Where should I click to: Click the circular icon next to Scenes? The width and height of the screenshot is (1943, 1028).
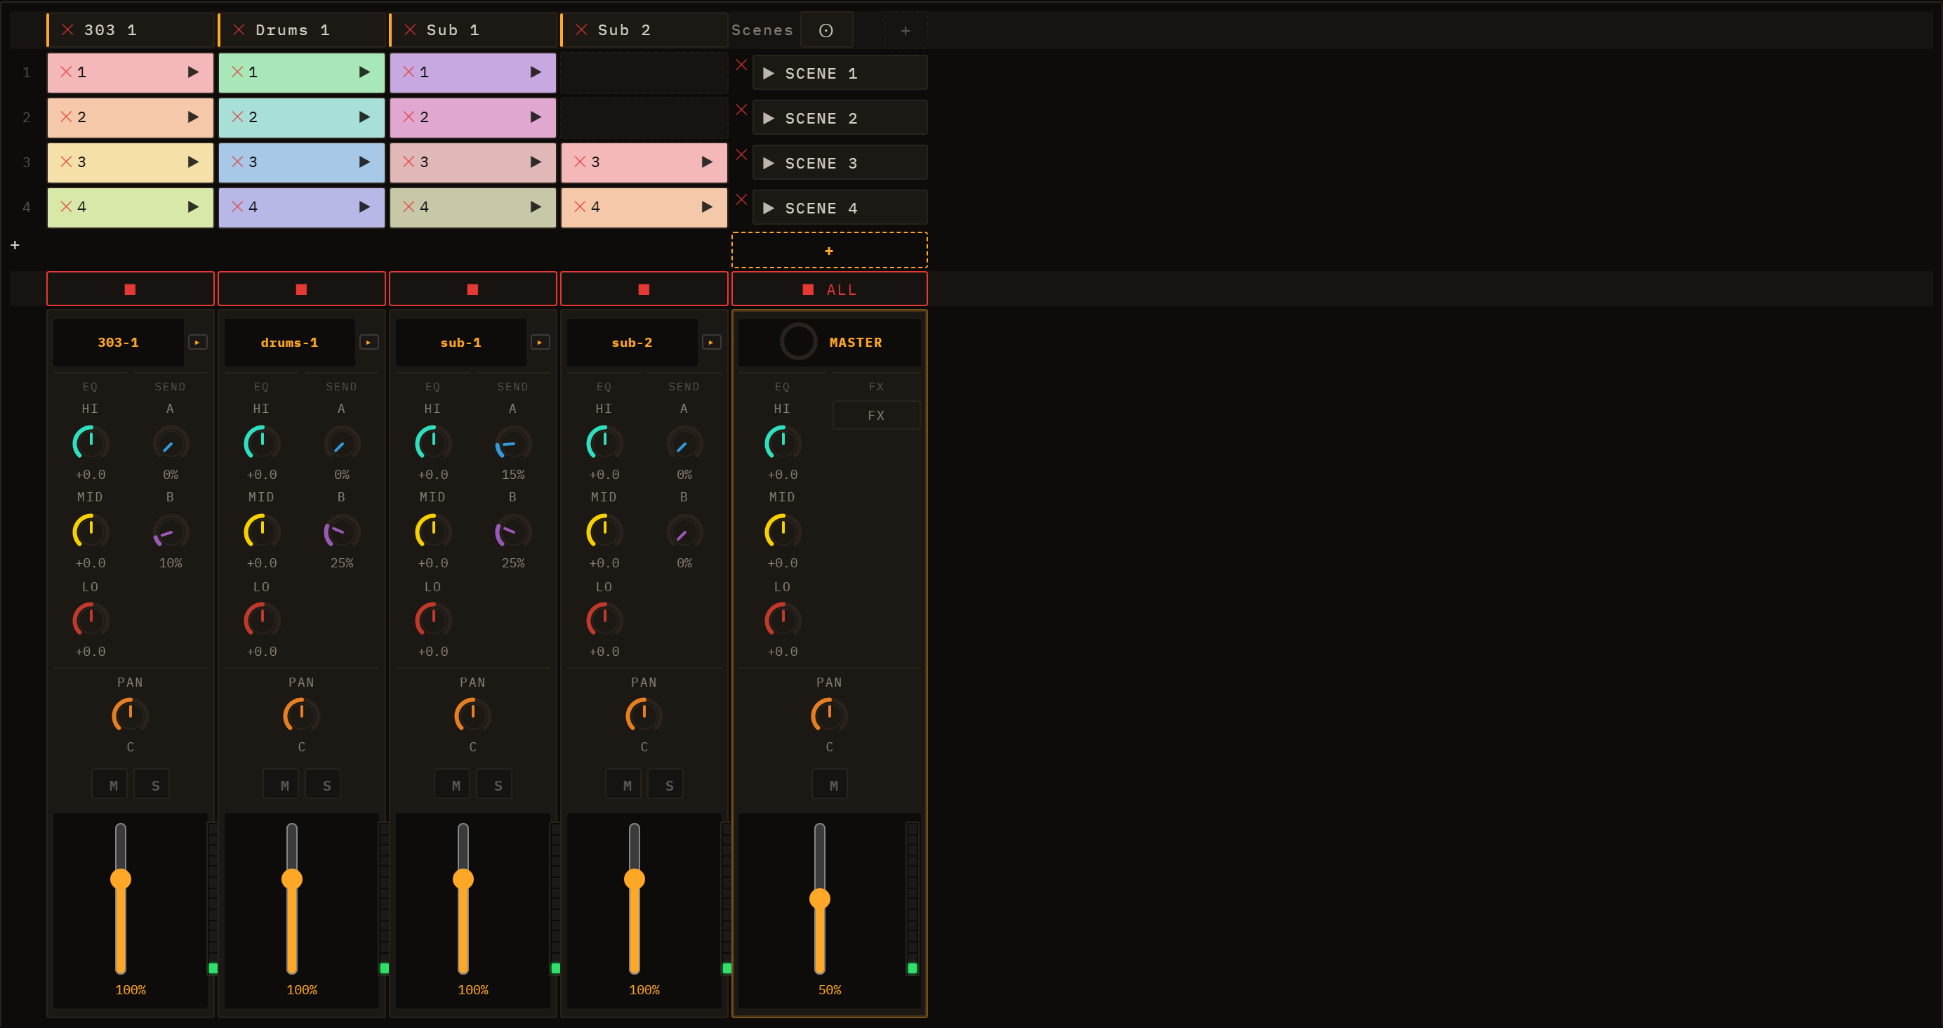click(826, 30)
